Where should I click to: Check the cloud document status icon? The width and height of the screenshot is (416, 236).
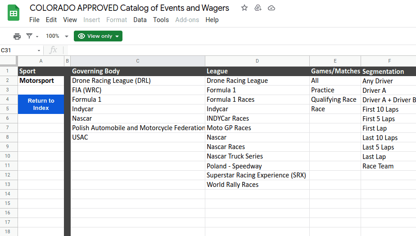point(271,8)
